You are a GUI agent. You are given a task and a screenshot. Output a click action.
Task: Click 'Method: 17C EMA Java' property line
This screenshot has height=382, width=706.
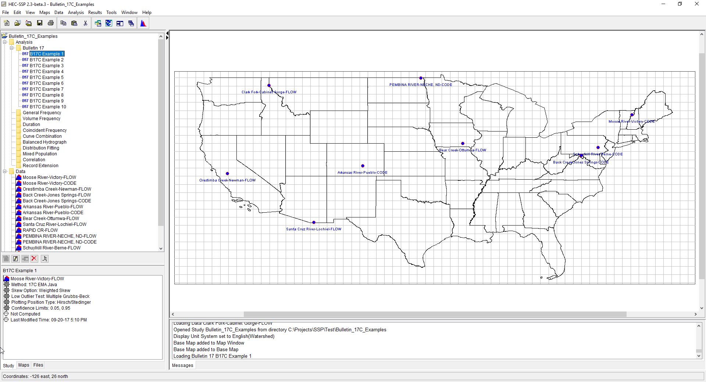click(x=34, y=285)
